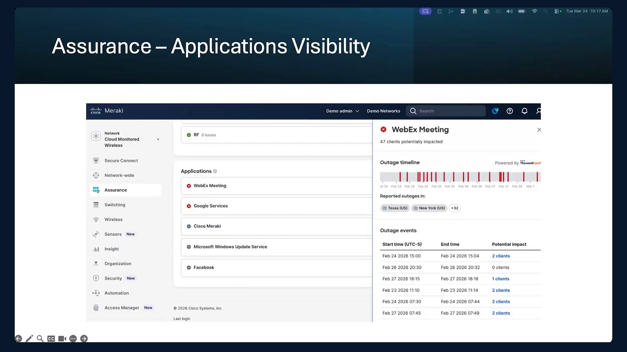Open the notifications bell icon
The height and width of the screenshot is (352, 627).
click(x=524, y=111)
